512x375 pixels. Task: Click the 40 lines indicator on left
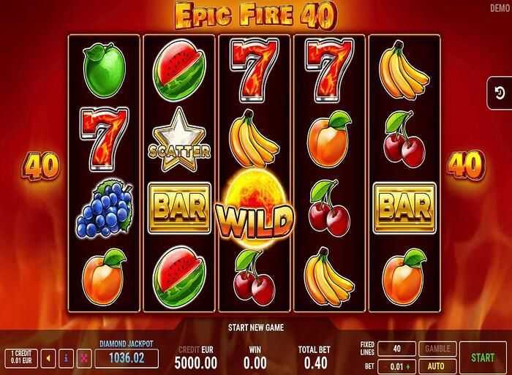[40, 165]
